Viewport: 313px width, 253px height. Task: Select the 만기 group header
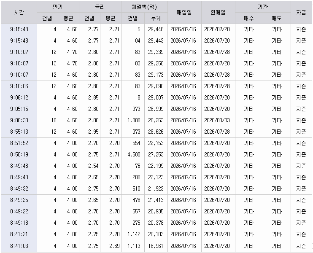click(x=58, y=7)
